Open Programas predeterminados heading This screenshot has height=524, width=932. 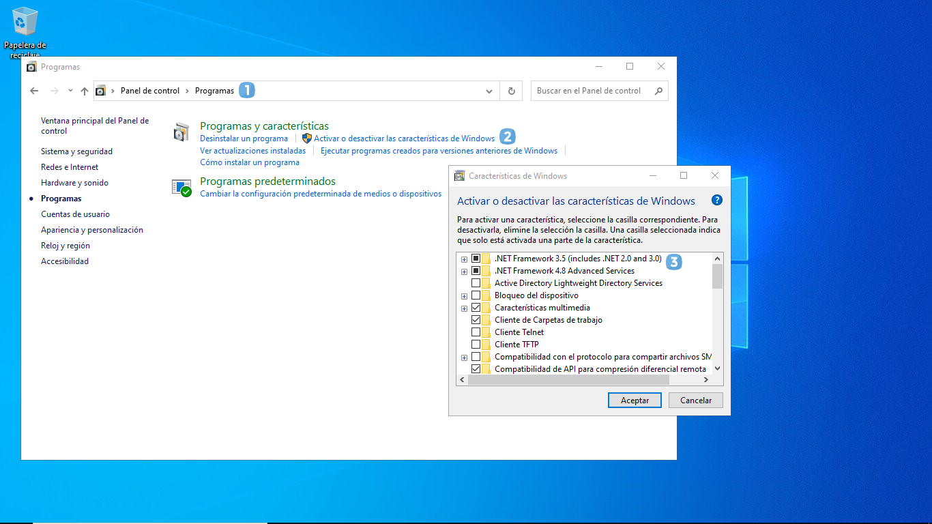[x=267, y=181]
